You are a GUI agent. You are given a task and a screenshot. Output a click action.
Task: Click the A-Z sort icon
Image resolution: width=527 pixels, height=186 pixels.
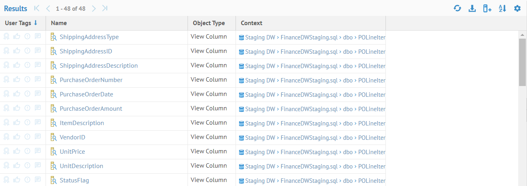coord(503,8)
